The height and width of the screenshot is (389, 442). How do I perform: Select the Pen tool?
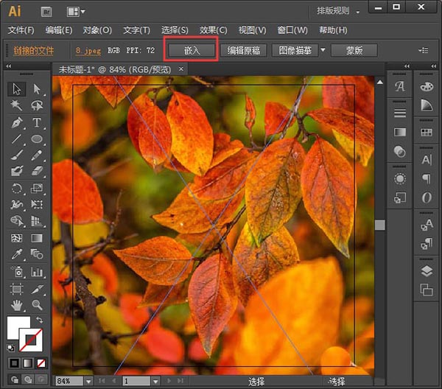(17, 122)
